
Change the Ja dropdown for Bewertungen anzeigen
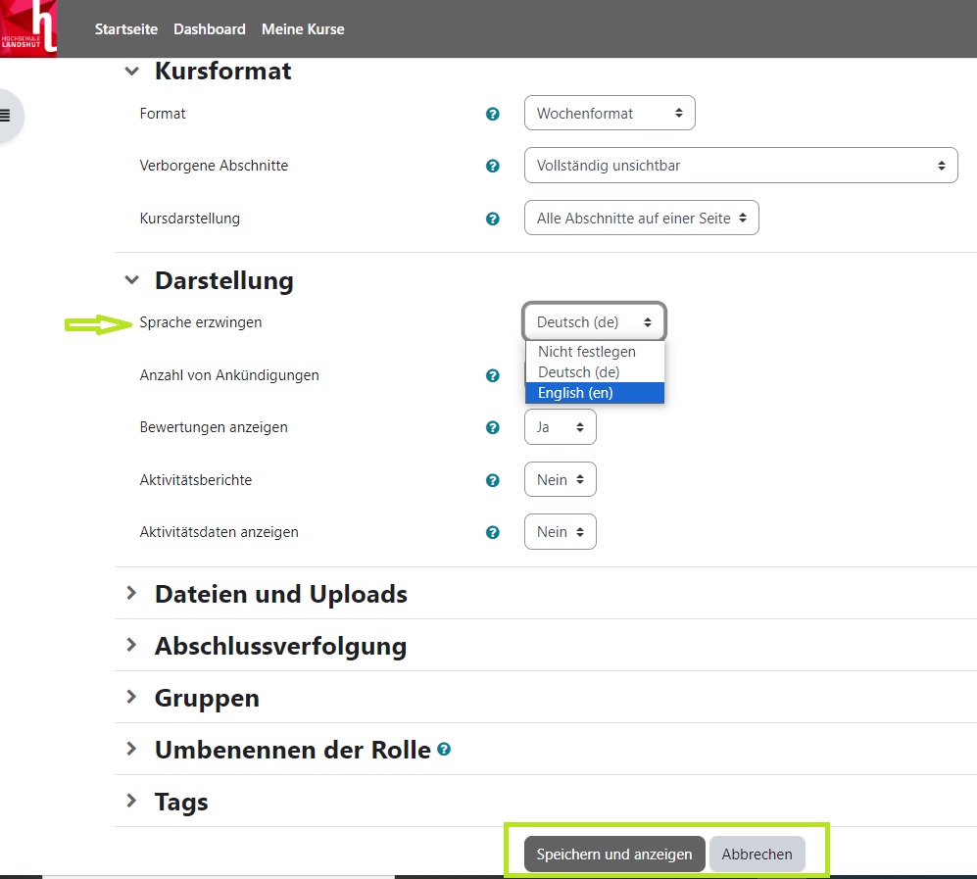pyautogui.click(x=560, y=427)
